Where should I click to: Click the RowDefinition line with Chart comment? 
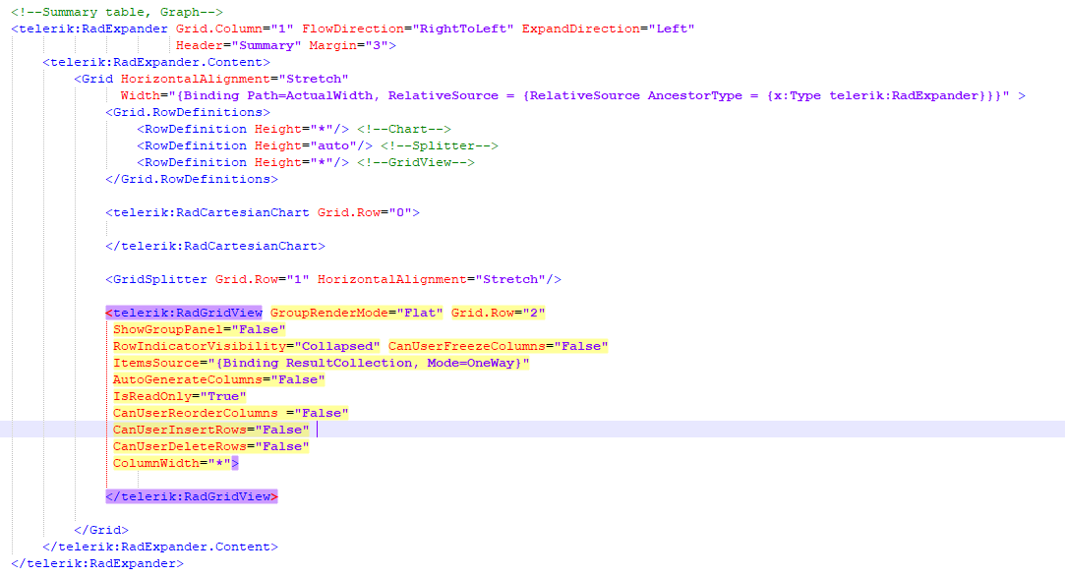point(294,129)
